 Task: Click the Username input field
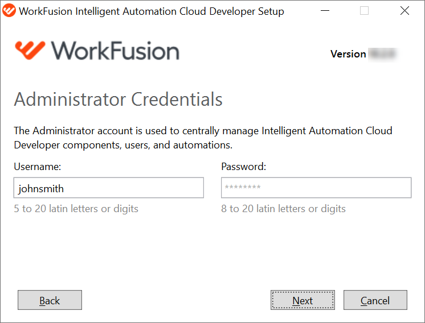click(109, 188)
